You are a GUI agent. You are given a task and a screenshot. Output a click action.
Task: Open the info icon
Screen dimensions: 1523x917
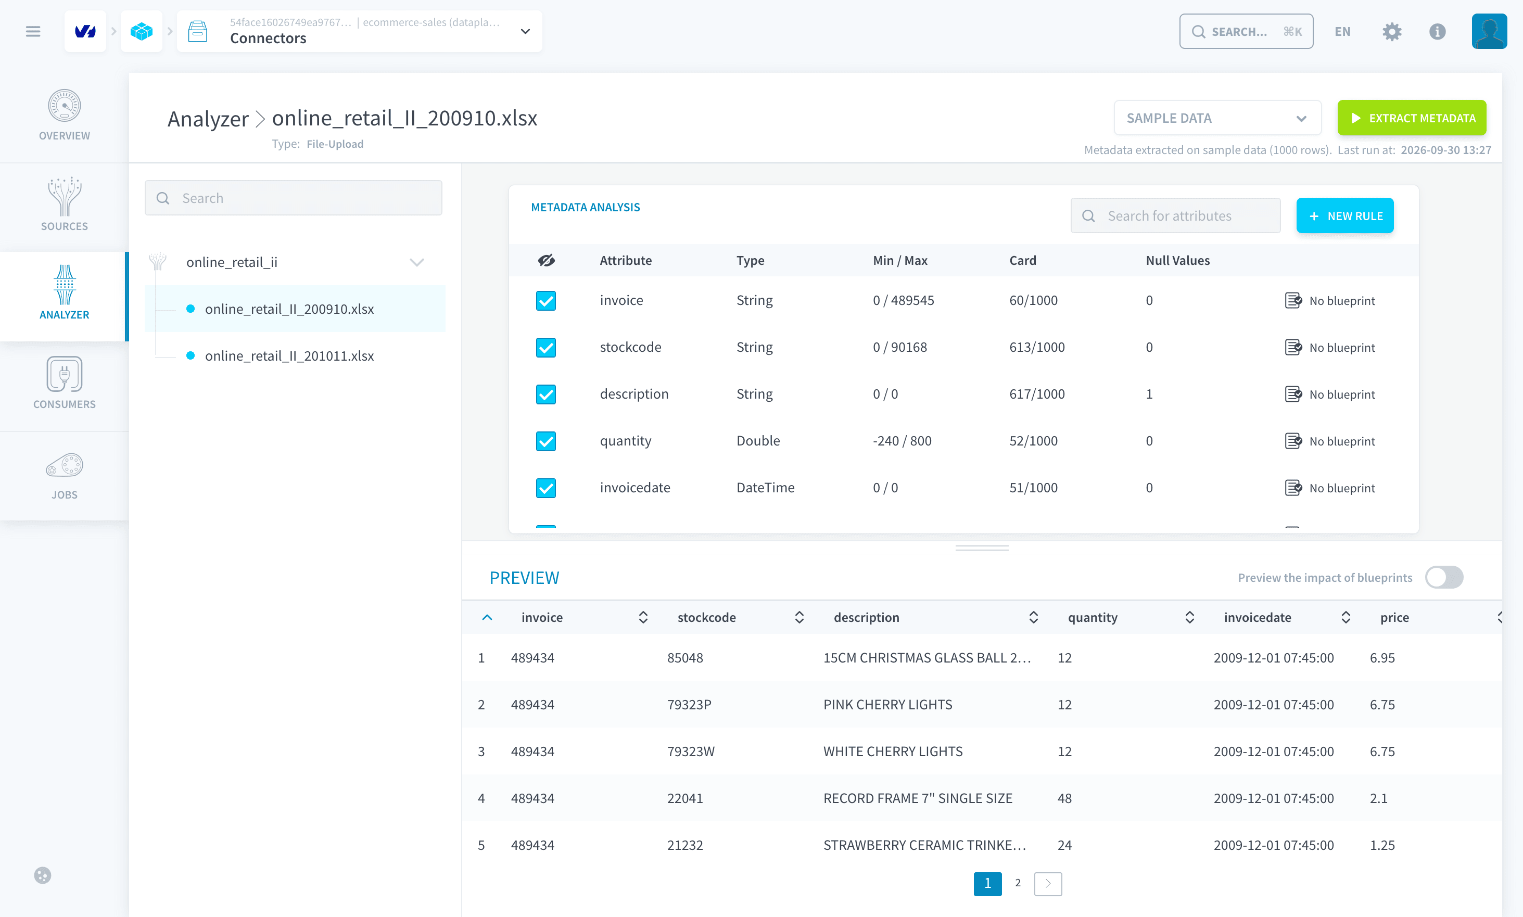(x=1437, y=32)
